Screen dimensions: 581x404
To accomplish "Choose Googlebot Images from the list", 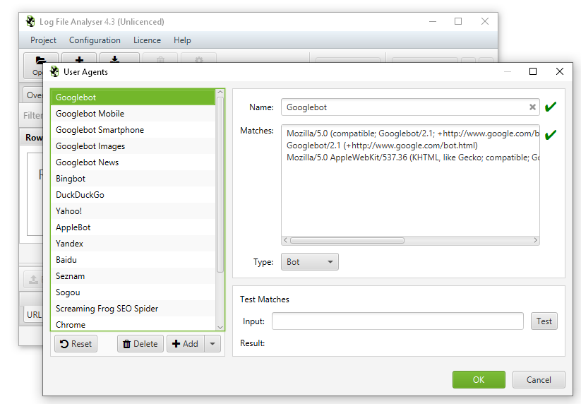I will coord(133,146).
